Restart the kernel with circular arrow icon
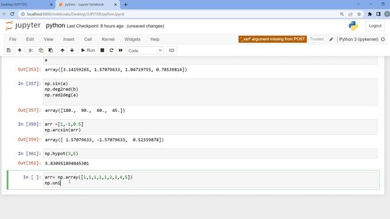The image size is (390, 219). tap(112, 50)
